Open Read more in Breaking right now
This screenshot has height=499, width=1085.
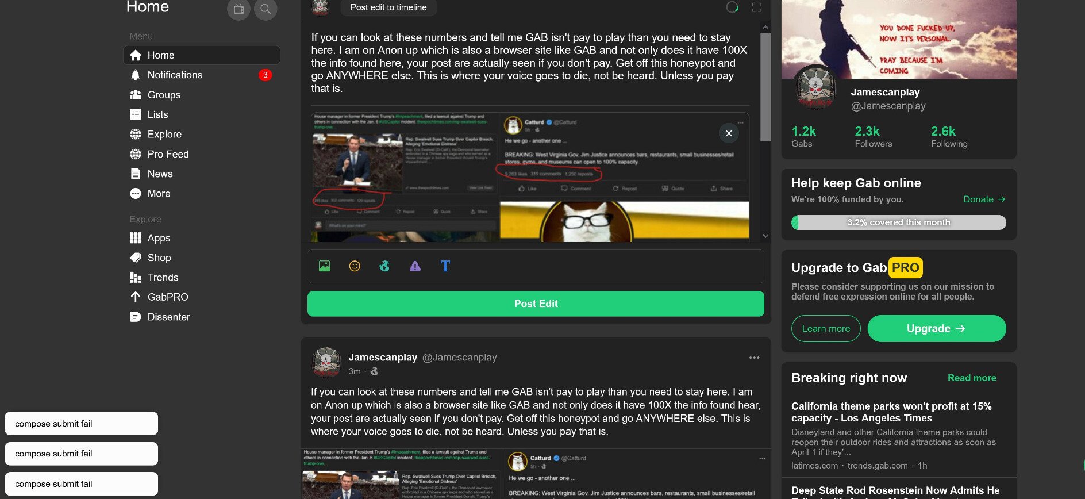tap(972, 378)
